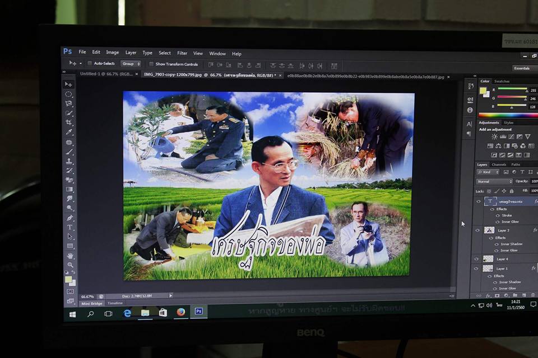Screen dimensions: 538x358
Task: Open the Filter menu
Action: (182, 53)
